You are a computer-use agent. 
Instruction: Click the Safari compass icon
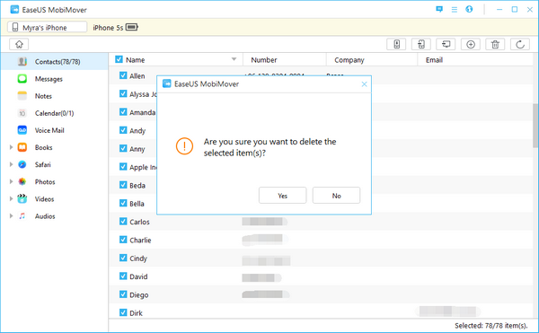tap(22, 164)
